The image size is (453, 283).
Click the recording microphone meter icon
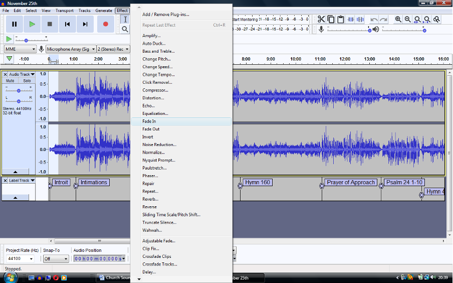321,29
